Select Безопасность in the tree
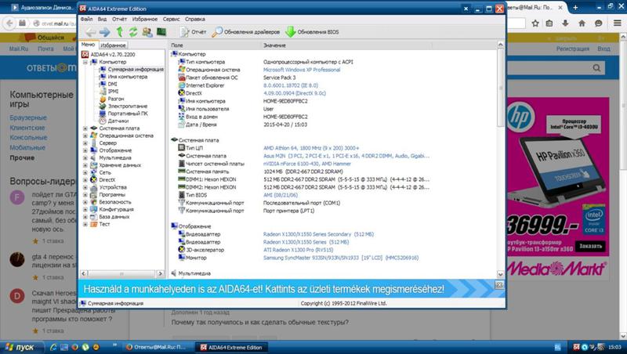The height and width of the screenshot is (354, 627). (x=114, y=202)
